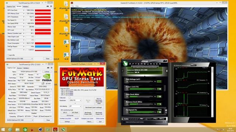Open GPU selector dropdown in GPU-Z Graphics Card window
The height and width of the screenshot is (132, 236).
click(x=20, y=120)
